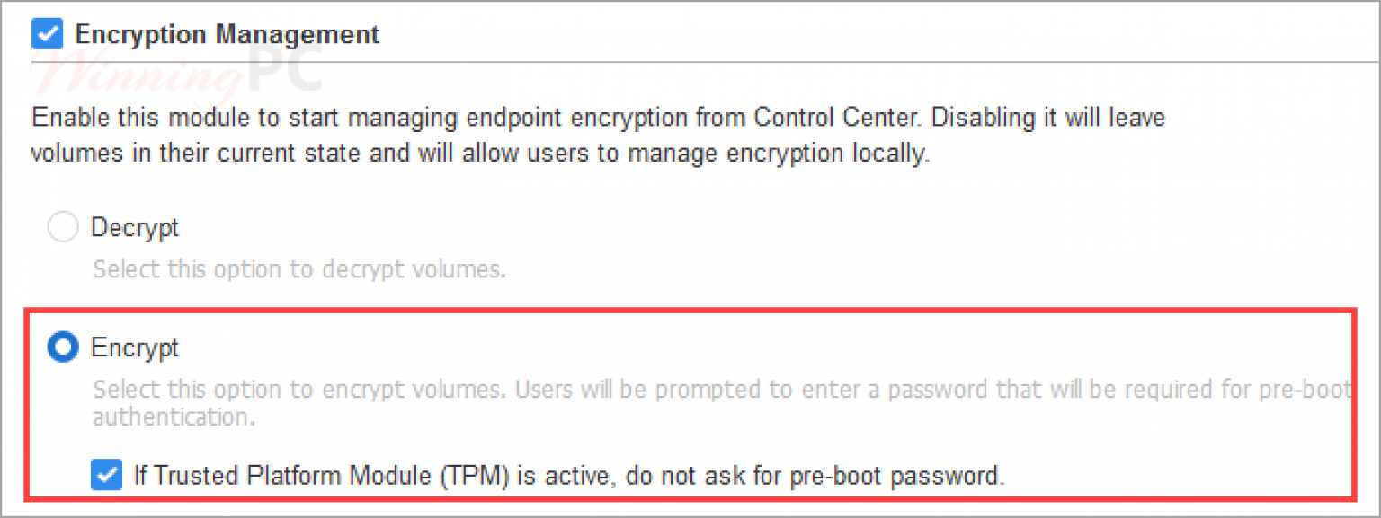This screenshot has width=1381, height=518.
Task: Switch encryption mode back to Decrypt
Action: coord(63,227)
